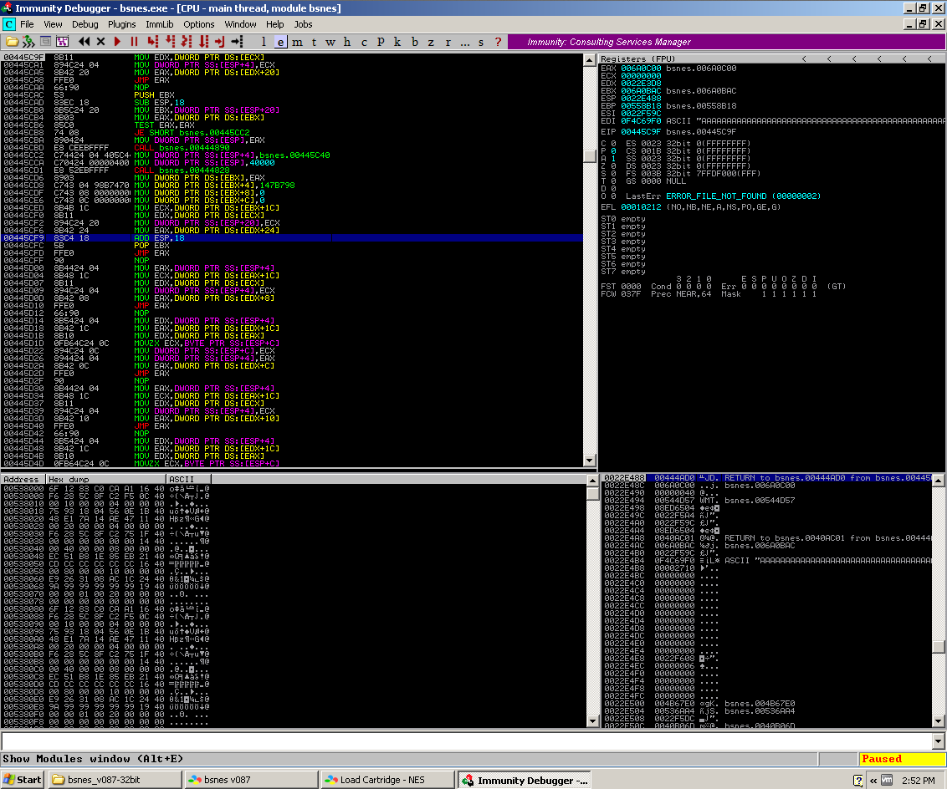Click the LastErr ERROR_FILE_NOT_FOUND entry

click(723, 196)
